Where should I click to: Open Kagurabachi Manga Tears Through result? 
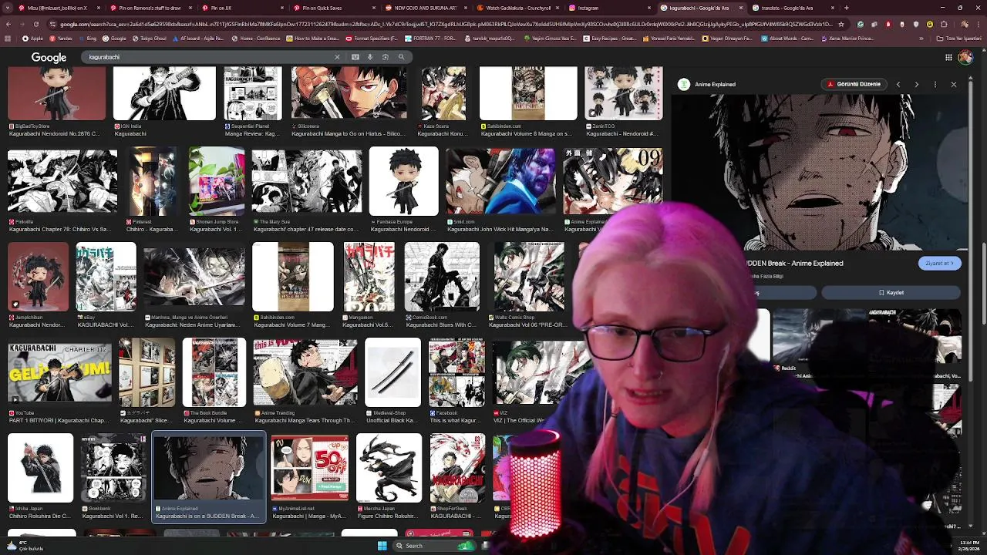[305, 382]
